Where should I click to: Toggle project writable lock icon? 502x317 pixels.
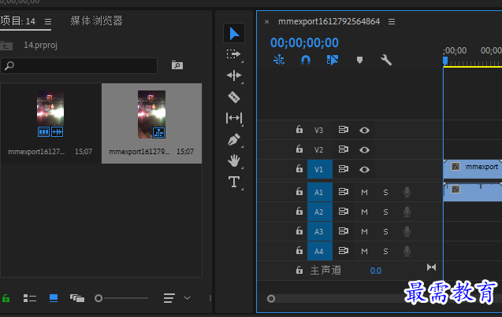(x=6, y=298)
